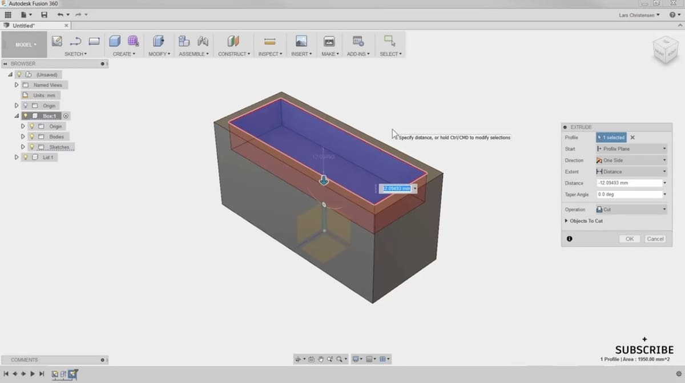Image resolution: width=685 pixels, height=383 pixels.
Task: Open the Direction One Side dropdown
Action: pyautogui.click(x=631, y=160)
